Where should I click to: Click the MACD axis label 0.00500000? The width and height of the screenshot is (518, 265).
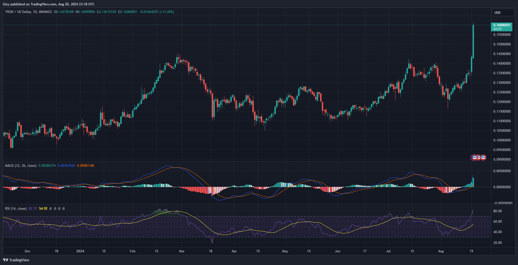(502, 171)
